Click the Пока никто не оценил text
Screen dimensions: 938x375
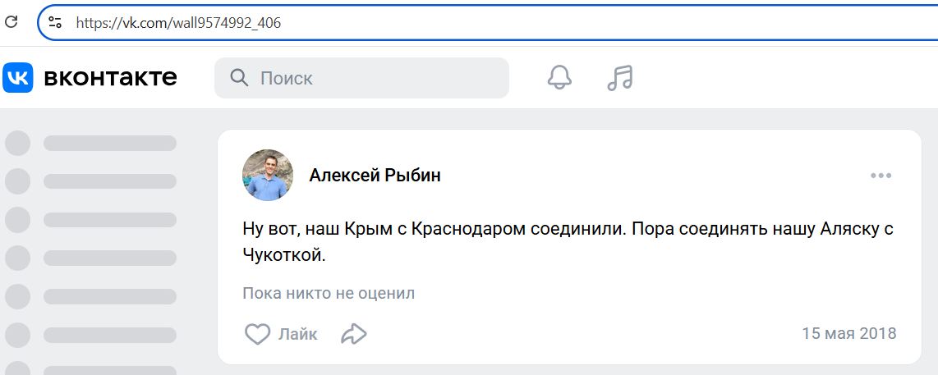pyautogui.click(x=329, y=293)
